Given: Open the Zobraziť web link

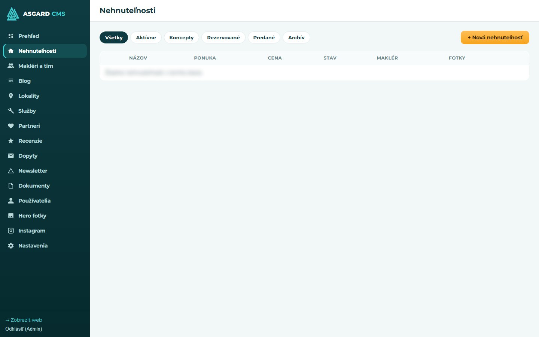Looking at the screenshot, I should 24,320.
